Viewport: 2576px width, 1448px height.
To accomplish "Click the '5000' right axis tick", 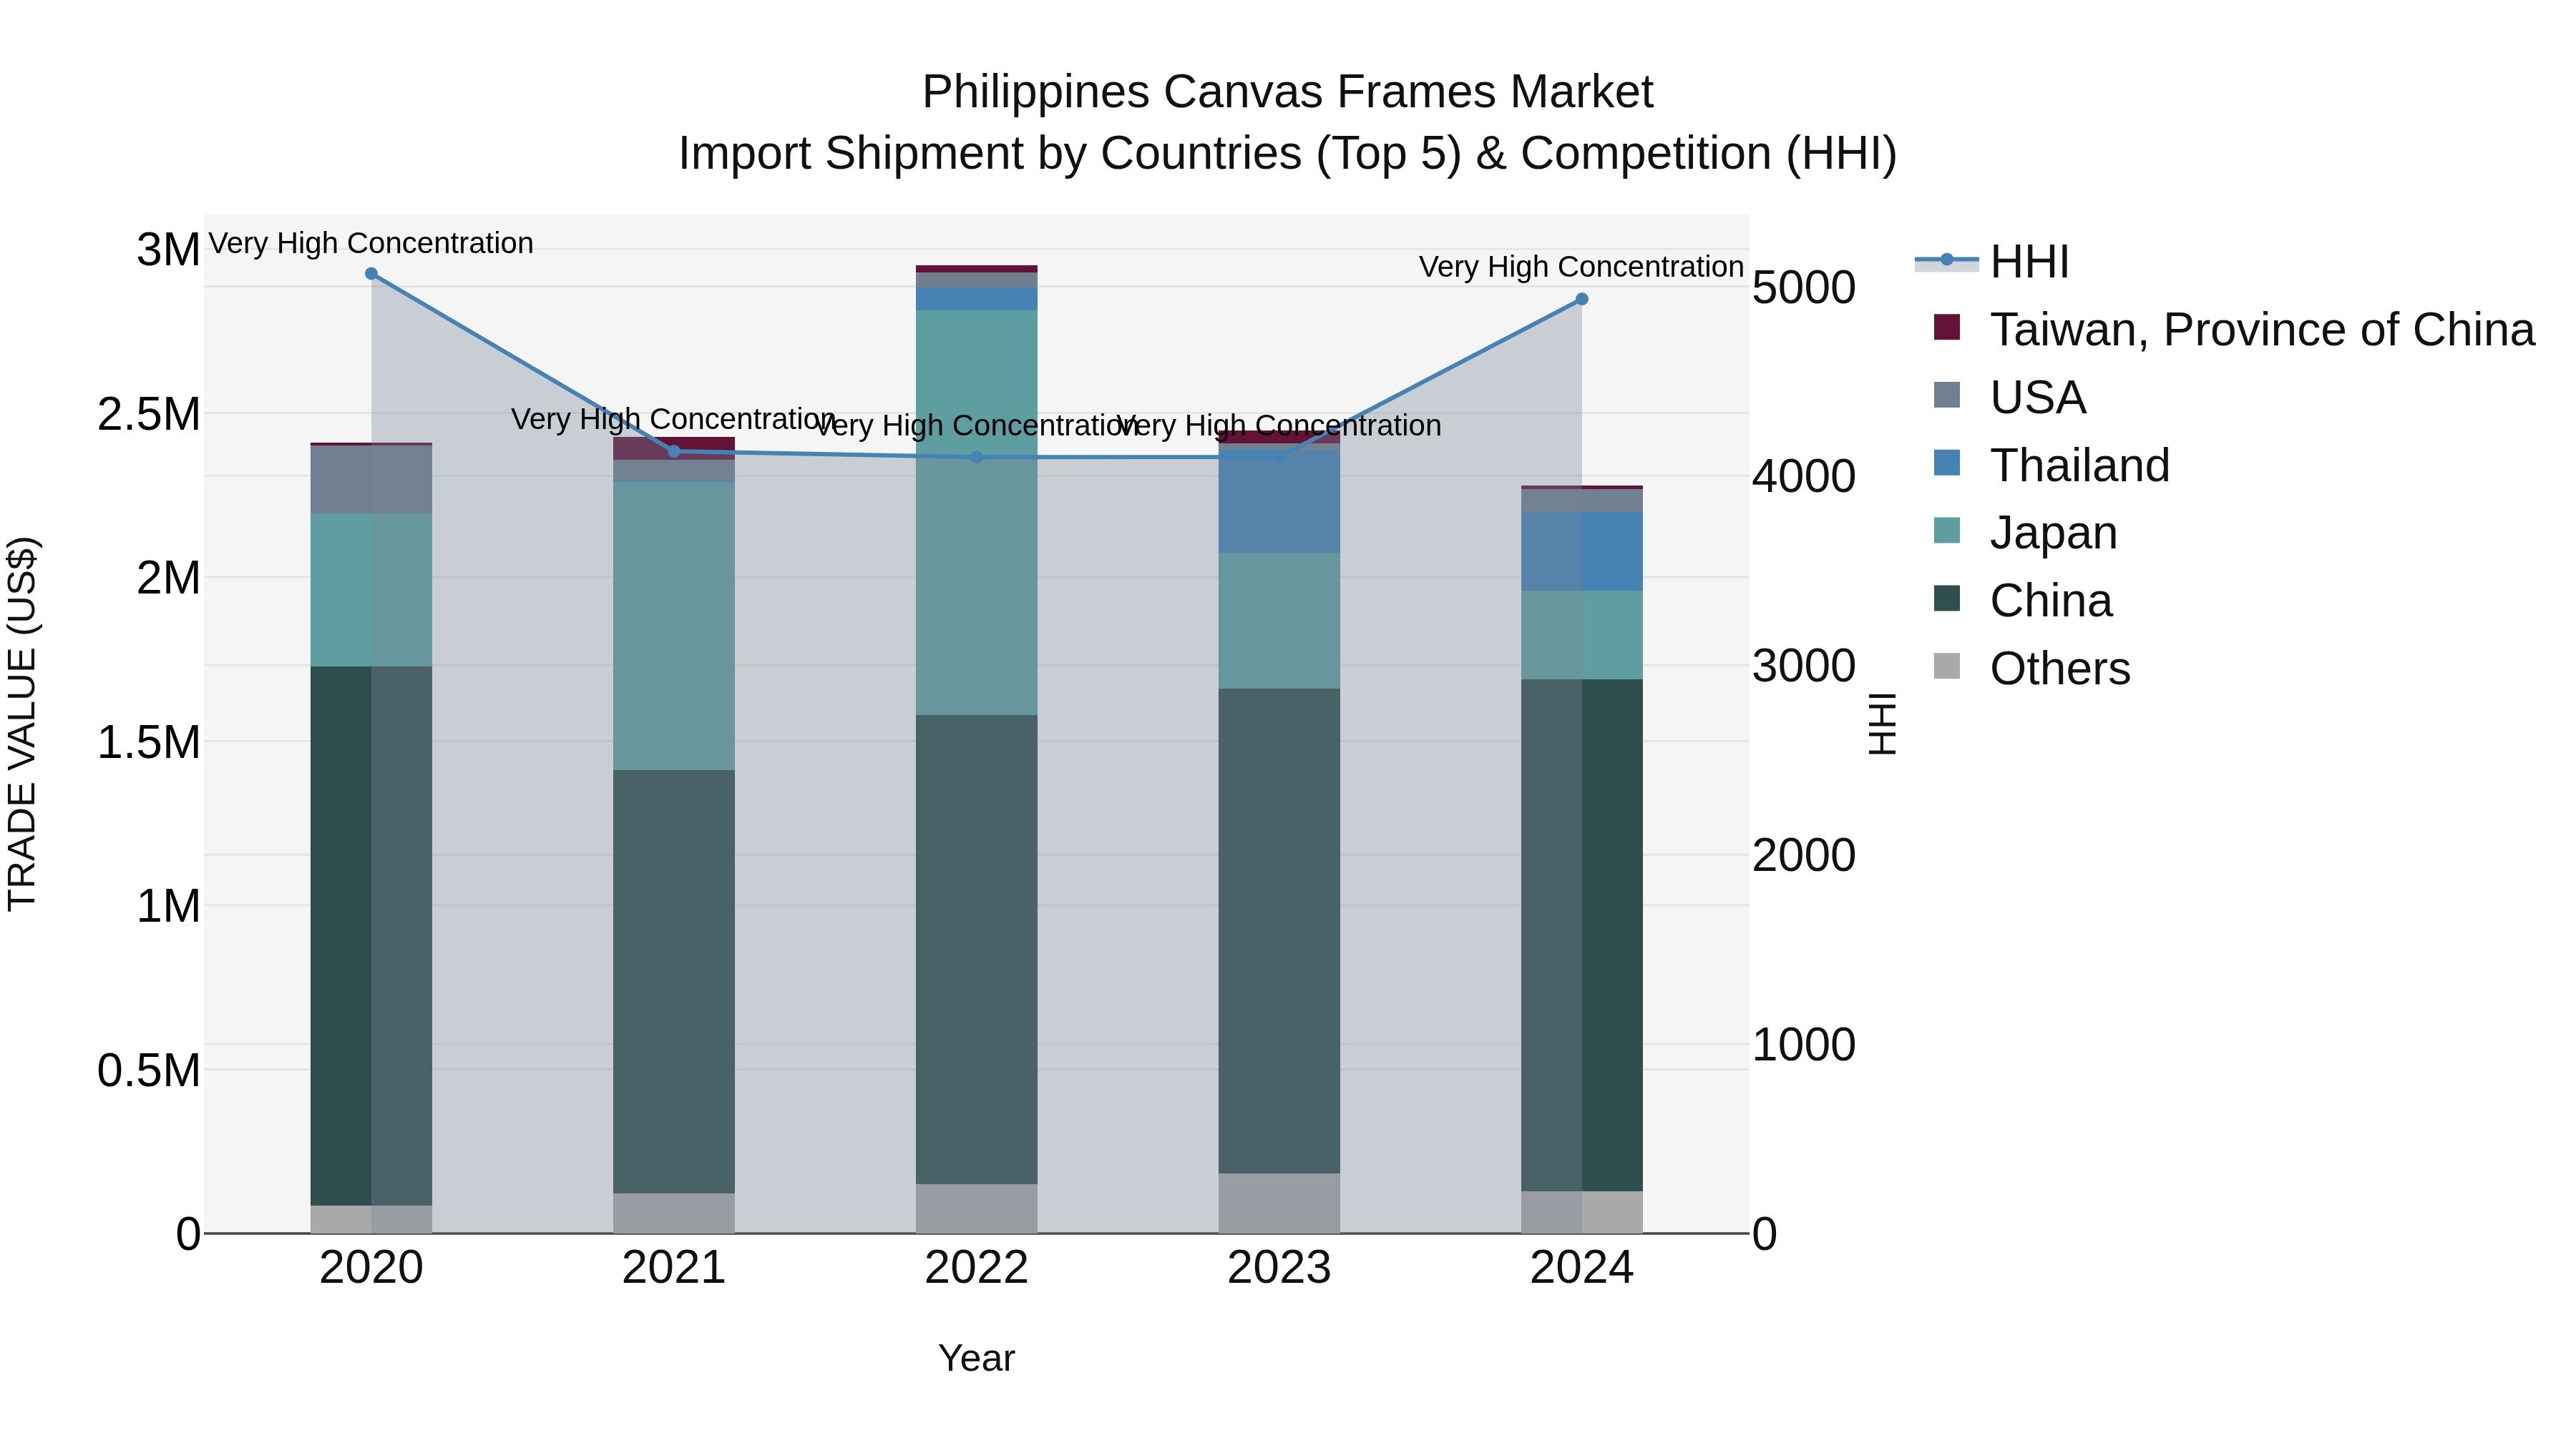I will (x=1804, y=287).
